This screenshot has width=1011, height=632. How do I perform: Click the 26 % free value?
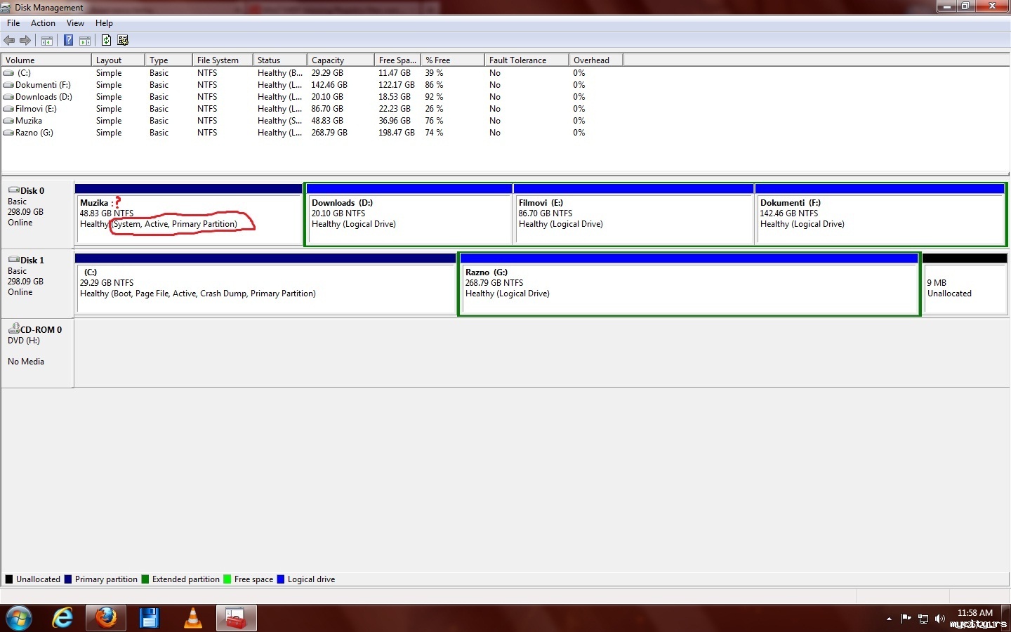(434, 109)
